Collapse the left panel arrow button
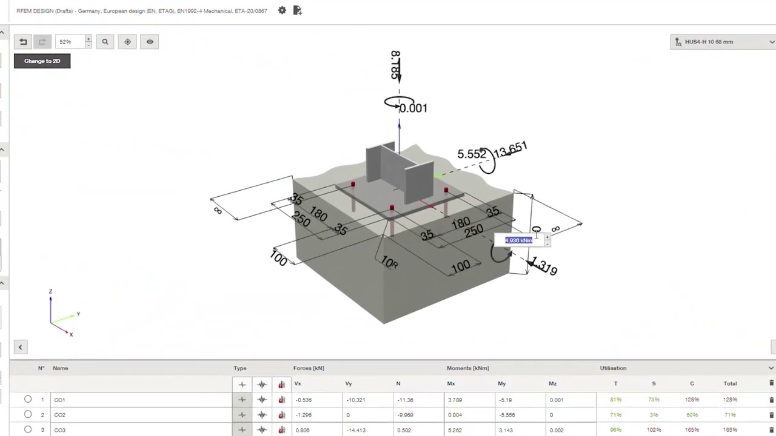Screen dimensions: 776x436 tap(20, 347)
